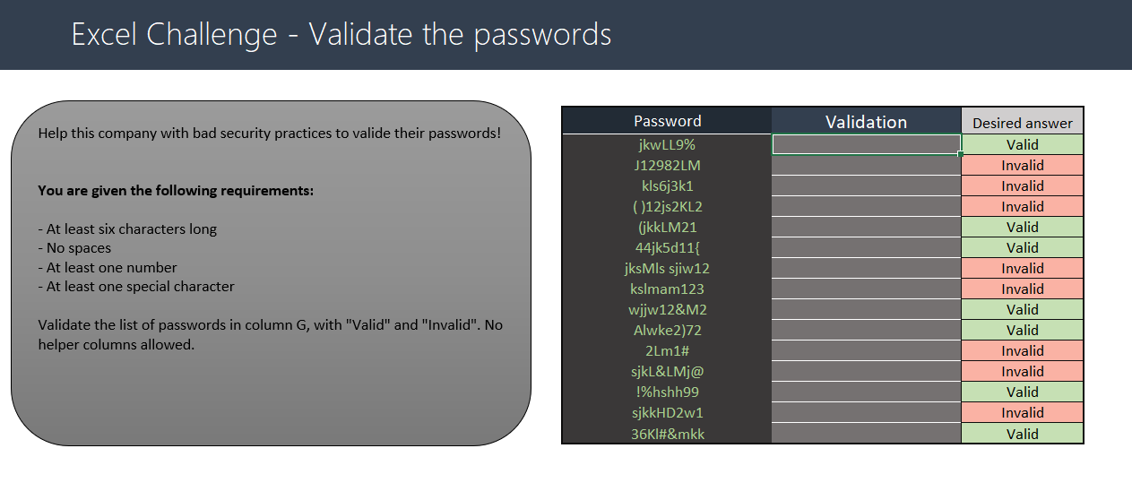Screen dimensions: 1132x500
Task: Select the password cell (jkkLM21
Action: [667, 227]
